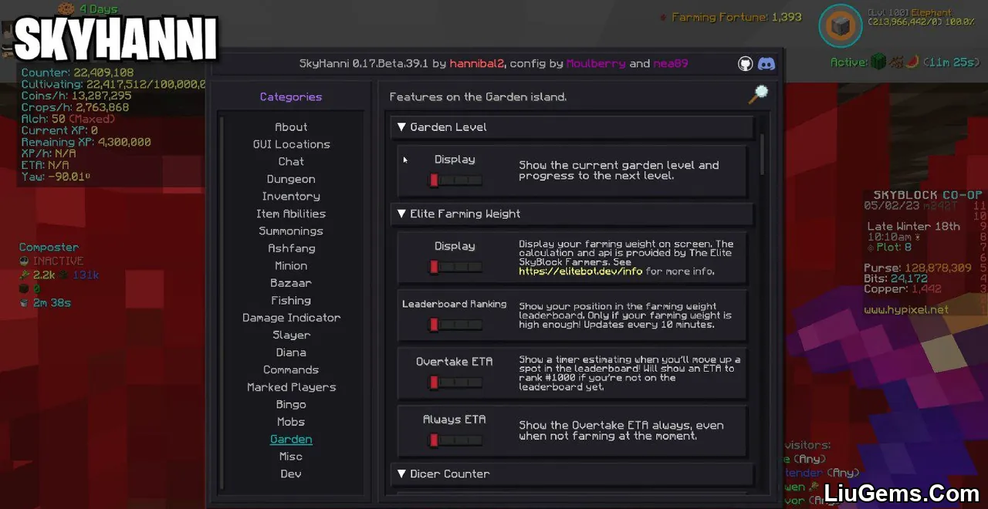Click the Active boosters timer text
Screen dimensions: 988x509
point(905,62)
